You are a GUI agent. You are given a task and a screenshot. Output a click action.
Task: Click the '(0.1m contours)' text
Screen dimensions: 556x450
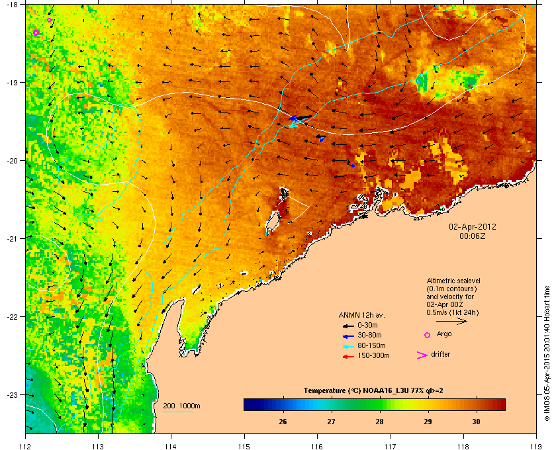[451, 289]
